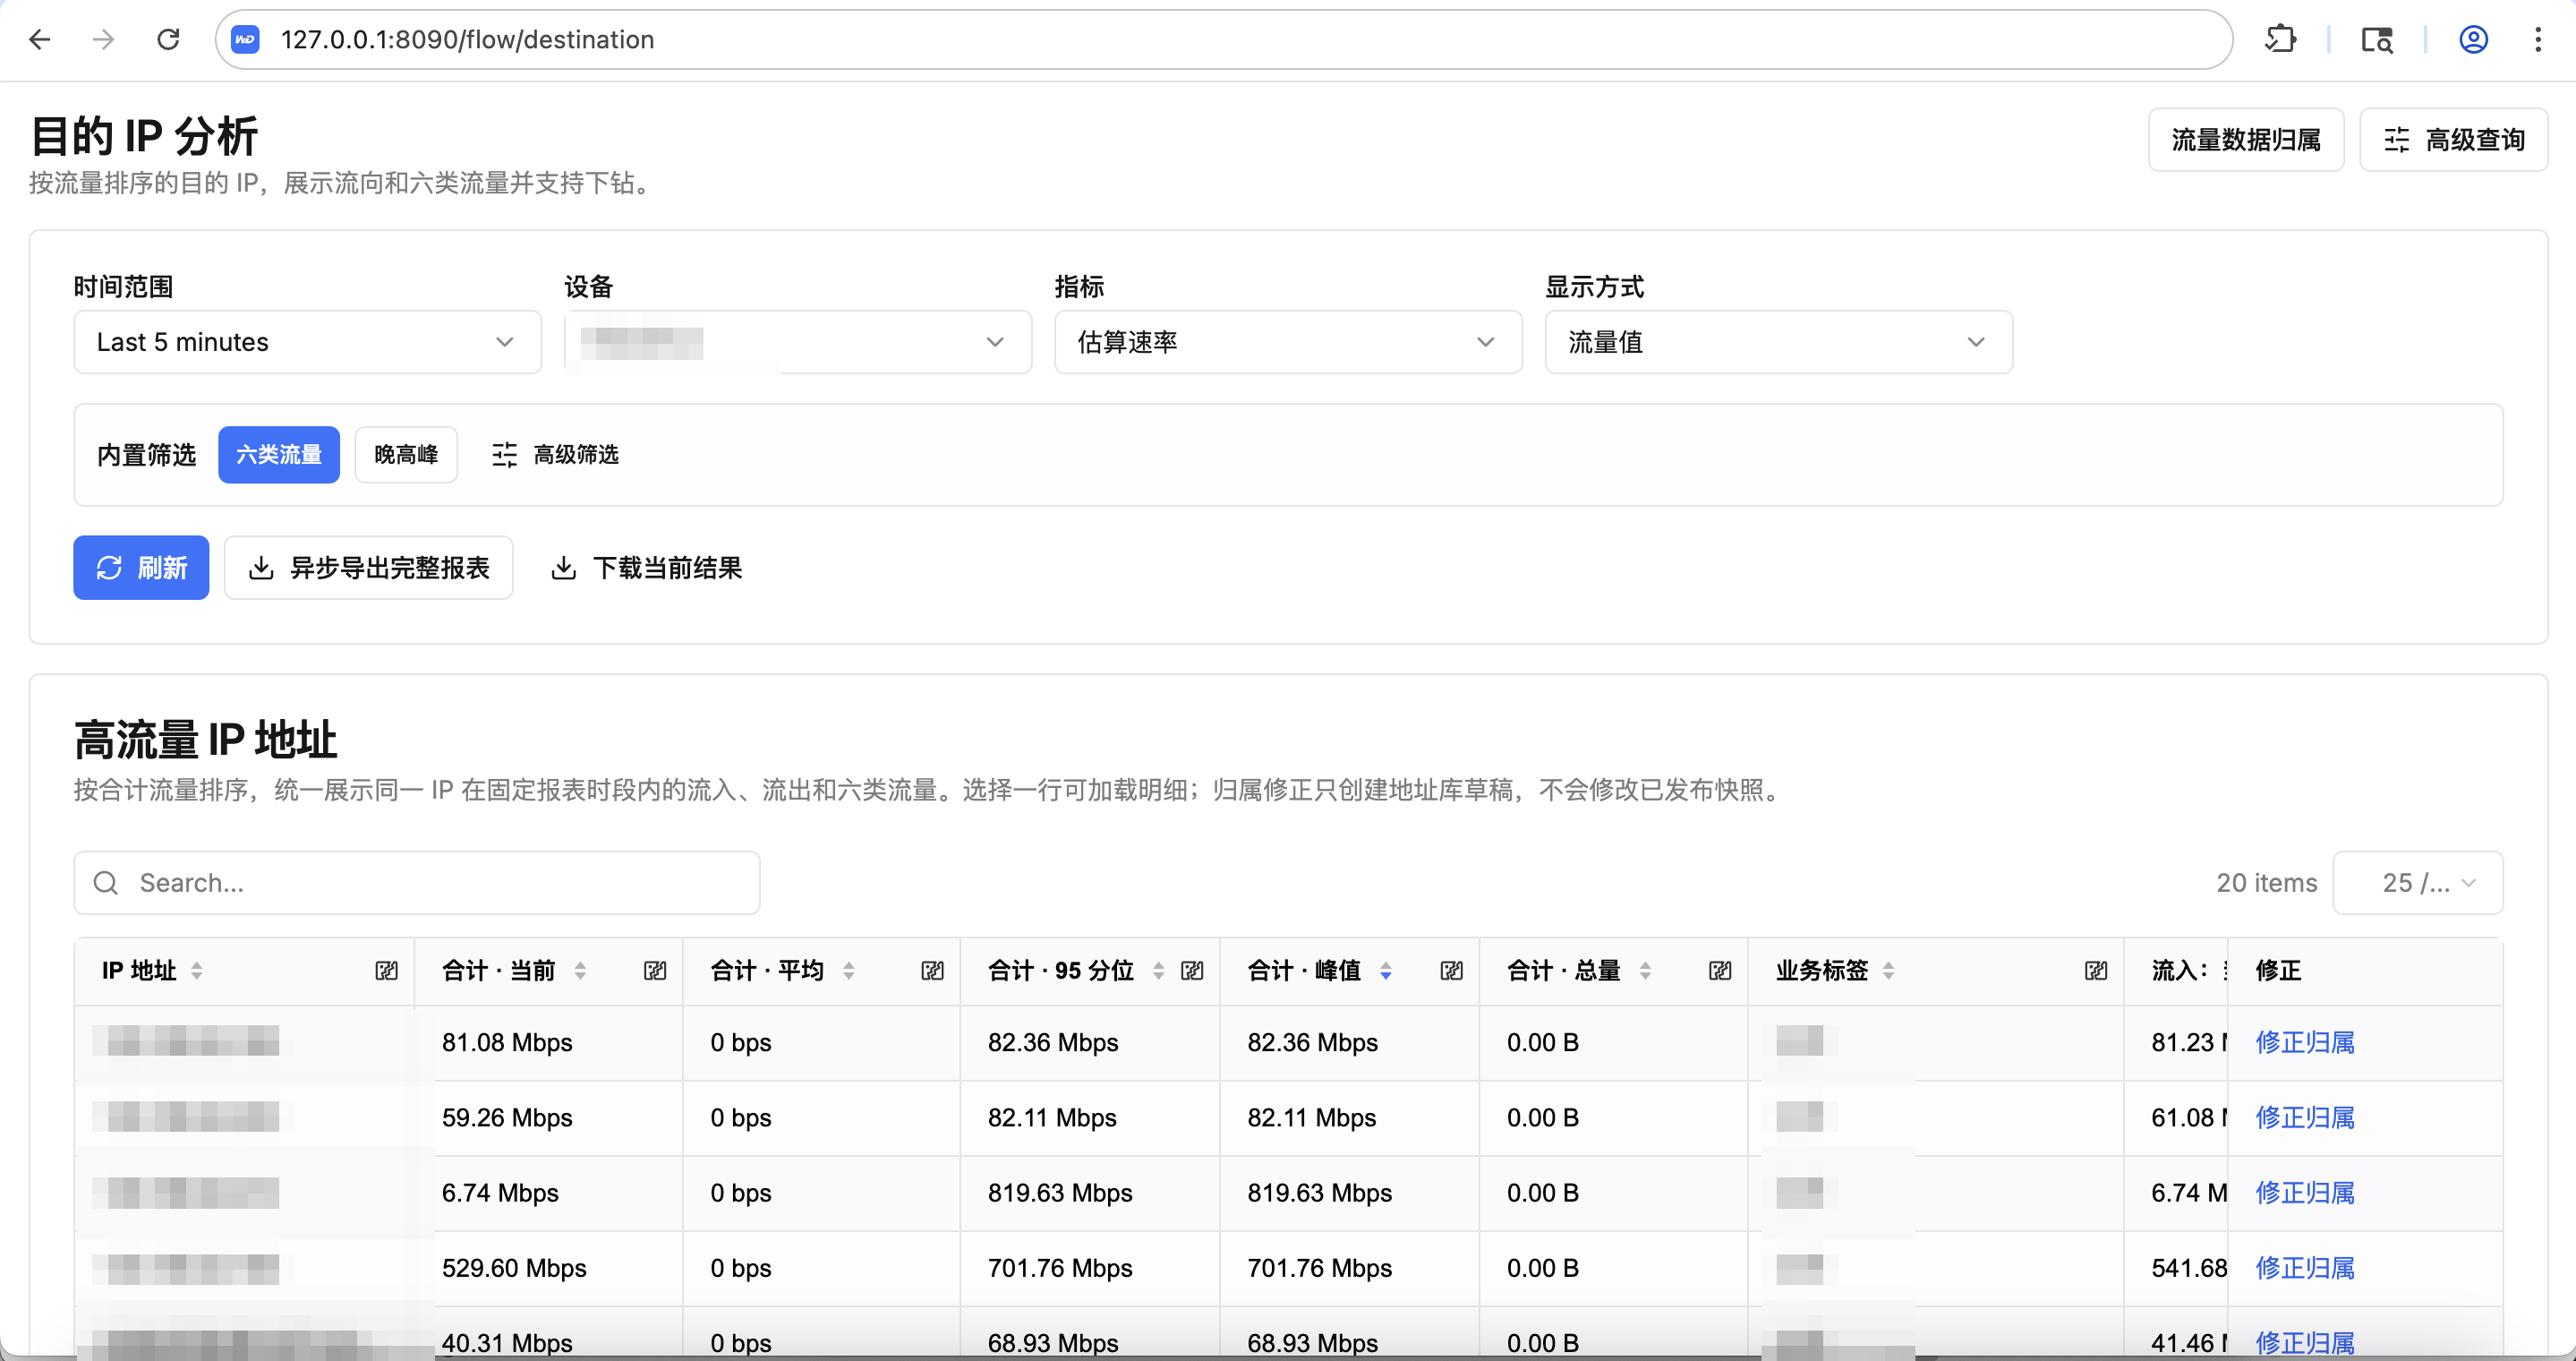Click the column settings icon in 合计 · 95 分位 header
Screen dimensions: 2576x1361
point(1192,971)
